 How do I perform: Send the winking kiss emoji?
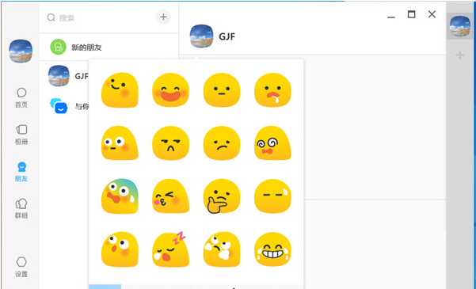tap(170, 196)
